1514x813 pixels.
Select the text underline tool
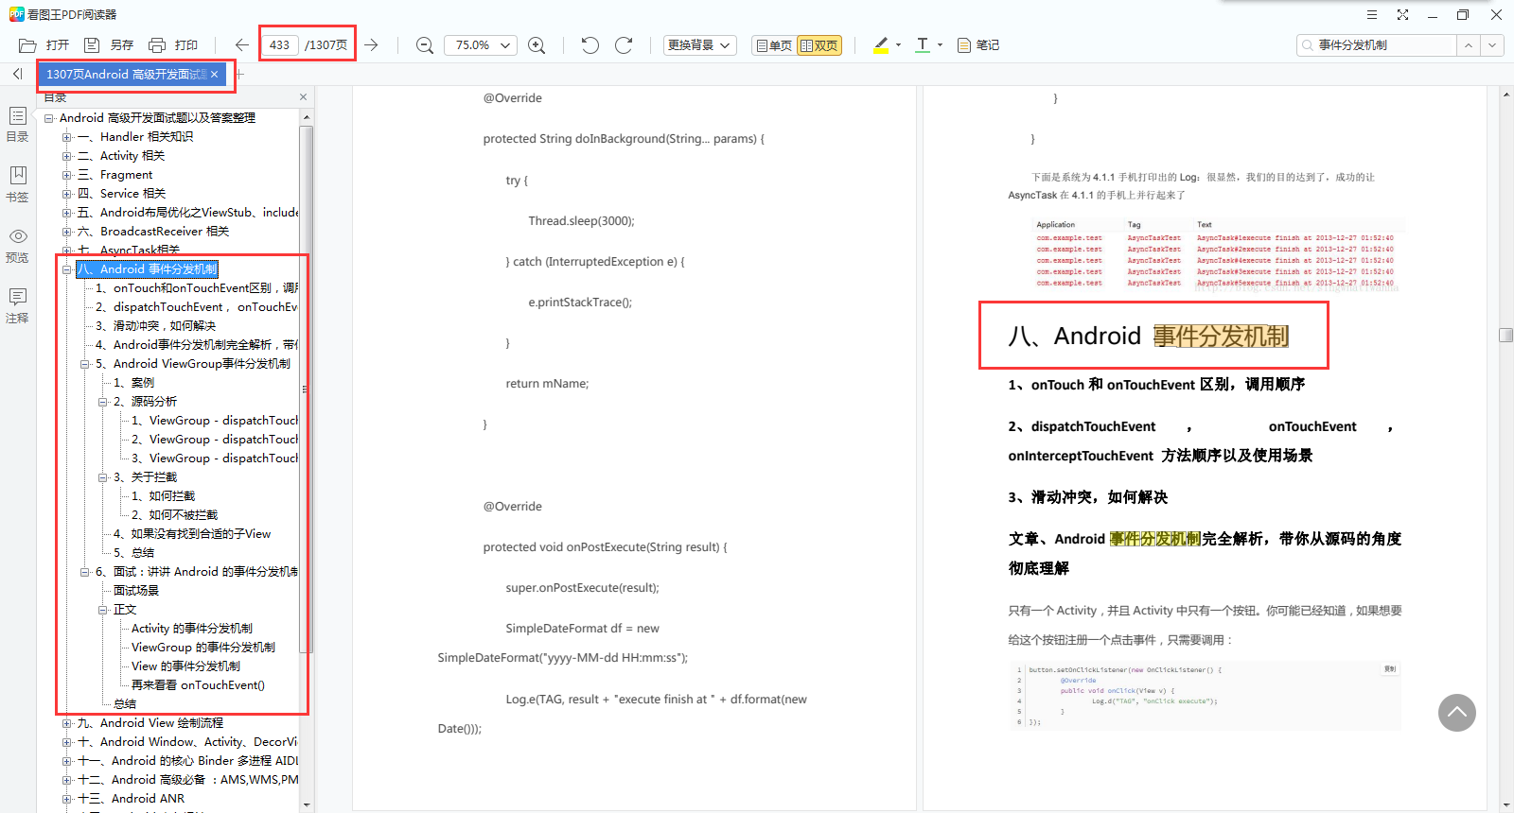pyautogui.click(x=923, y=45)
